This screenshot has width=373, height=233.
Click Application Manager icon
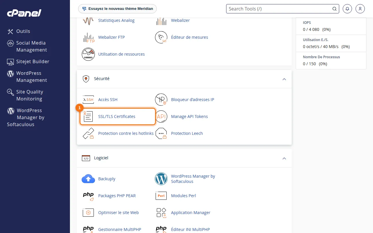point(161,213)
